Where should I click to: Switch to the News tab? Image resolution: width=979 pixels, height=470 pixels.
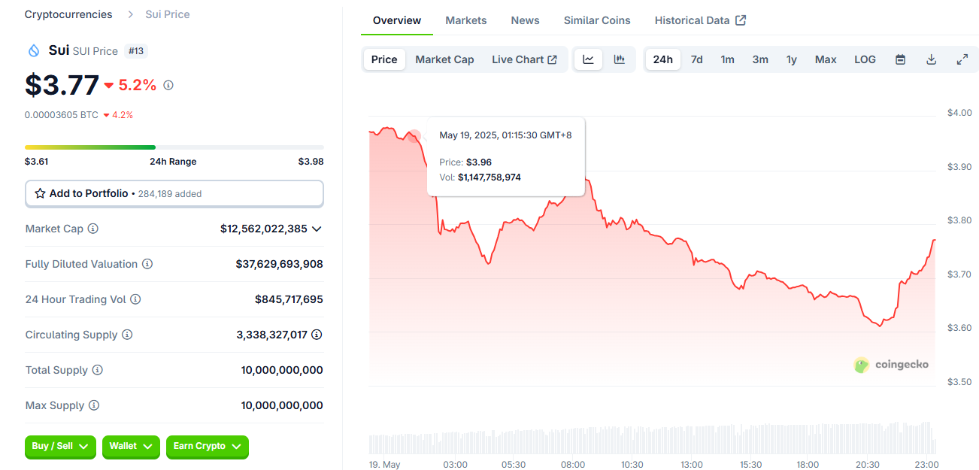tap(525, 20)
